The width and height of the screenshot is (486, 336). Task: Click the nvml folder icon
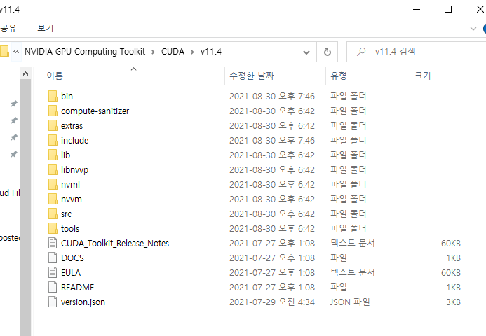tap(53, 184)
